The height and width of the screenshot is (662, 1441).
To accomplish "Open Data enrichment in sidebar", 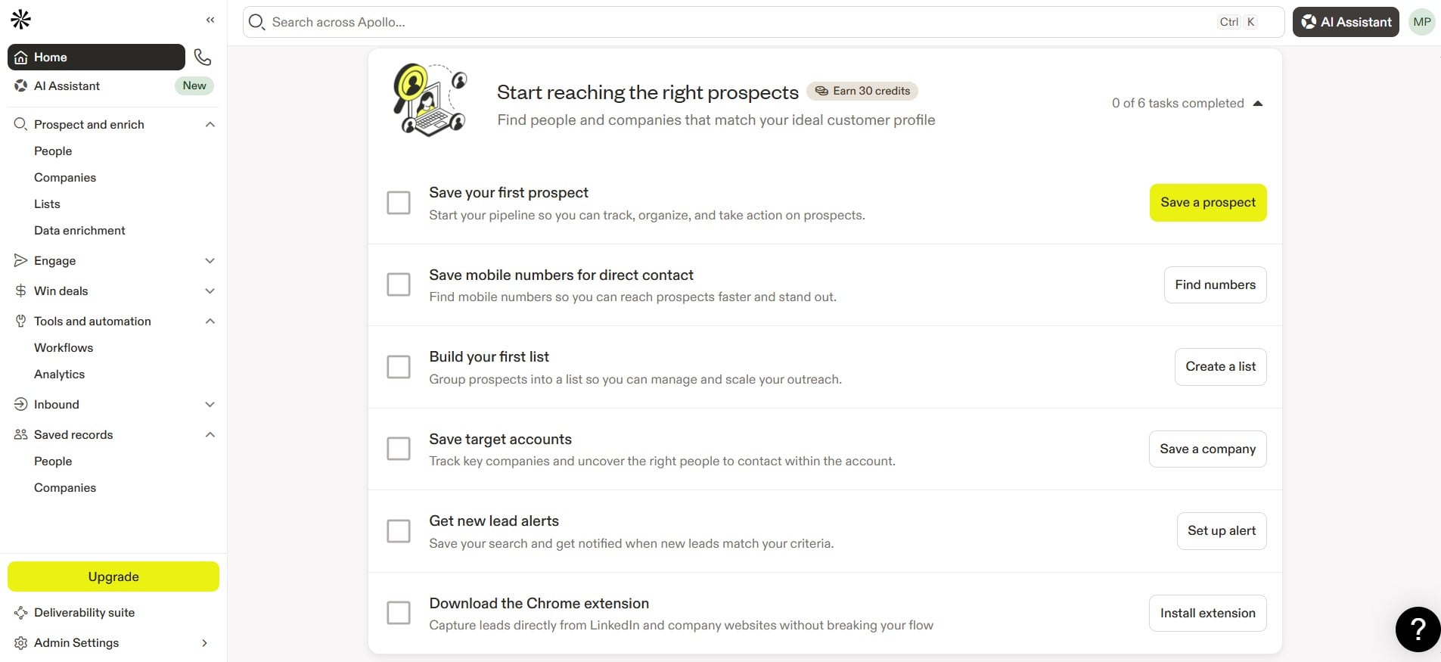I will [x=79, y=231].
